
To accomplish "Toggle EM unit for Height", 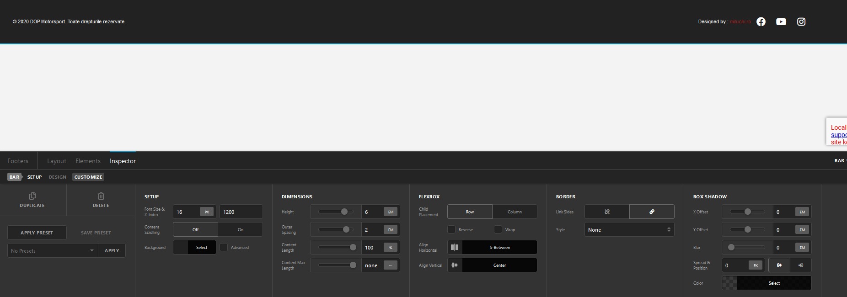I will [391, 212].
